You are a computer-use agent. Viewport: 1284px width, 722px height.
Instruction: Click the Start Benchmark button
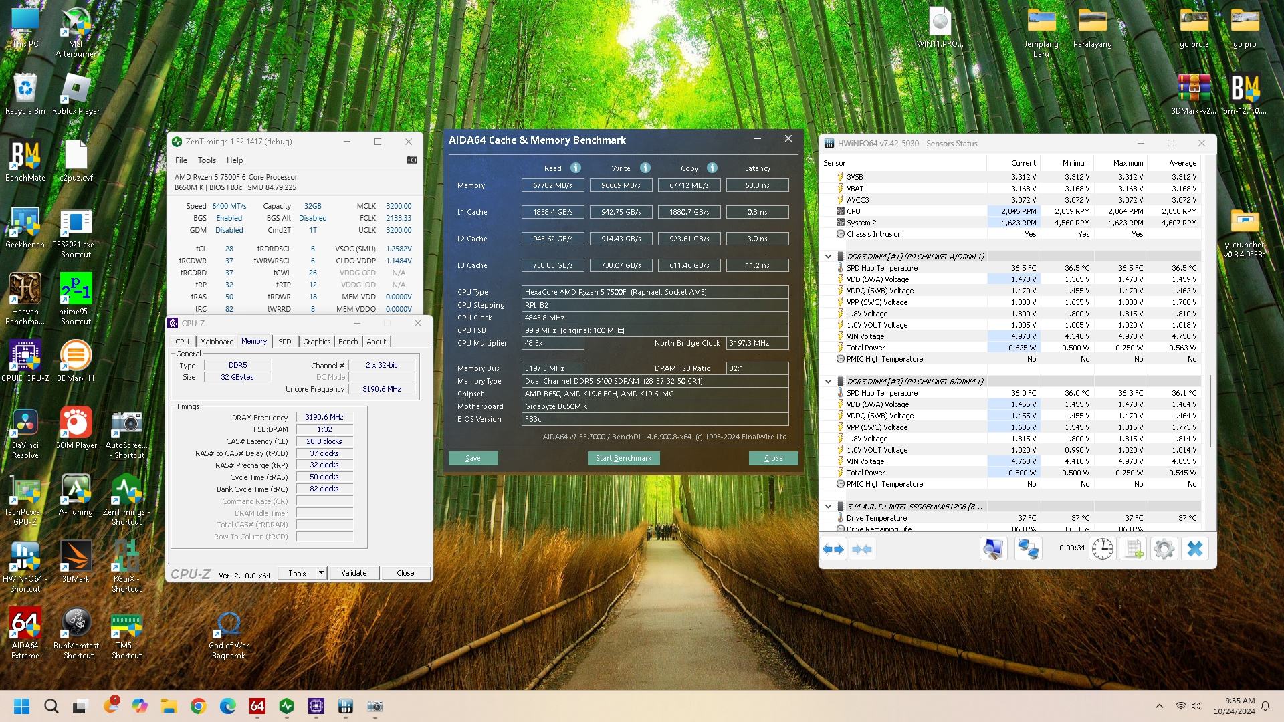point(623,458)
